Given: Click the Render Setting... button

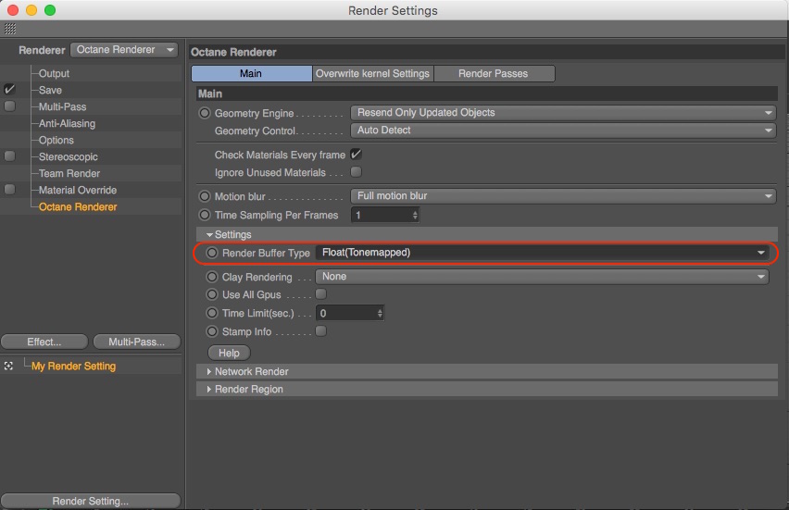Looking at the screenshot, I should point(91,501).
